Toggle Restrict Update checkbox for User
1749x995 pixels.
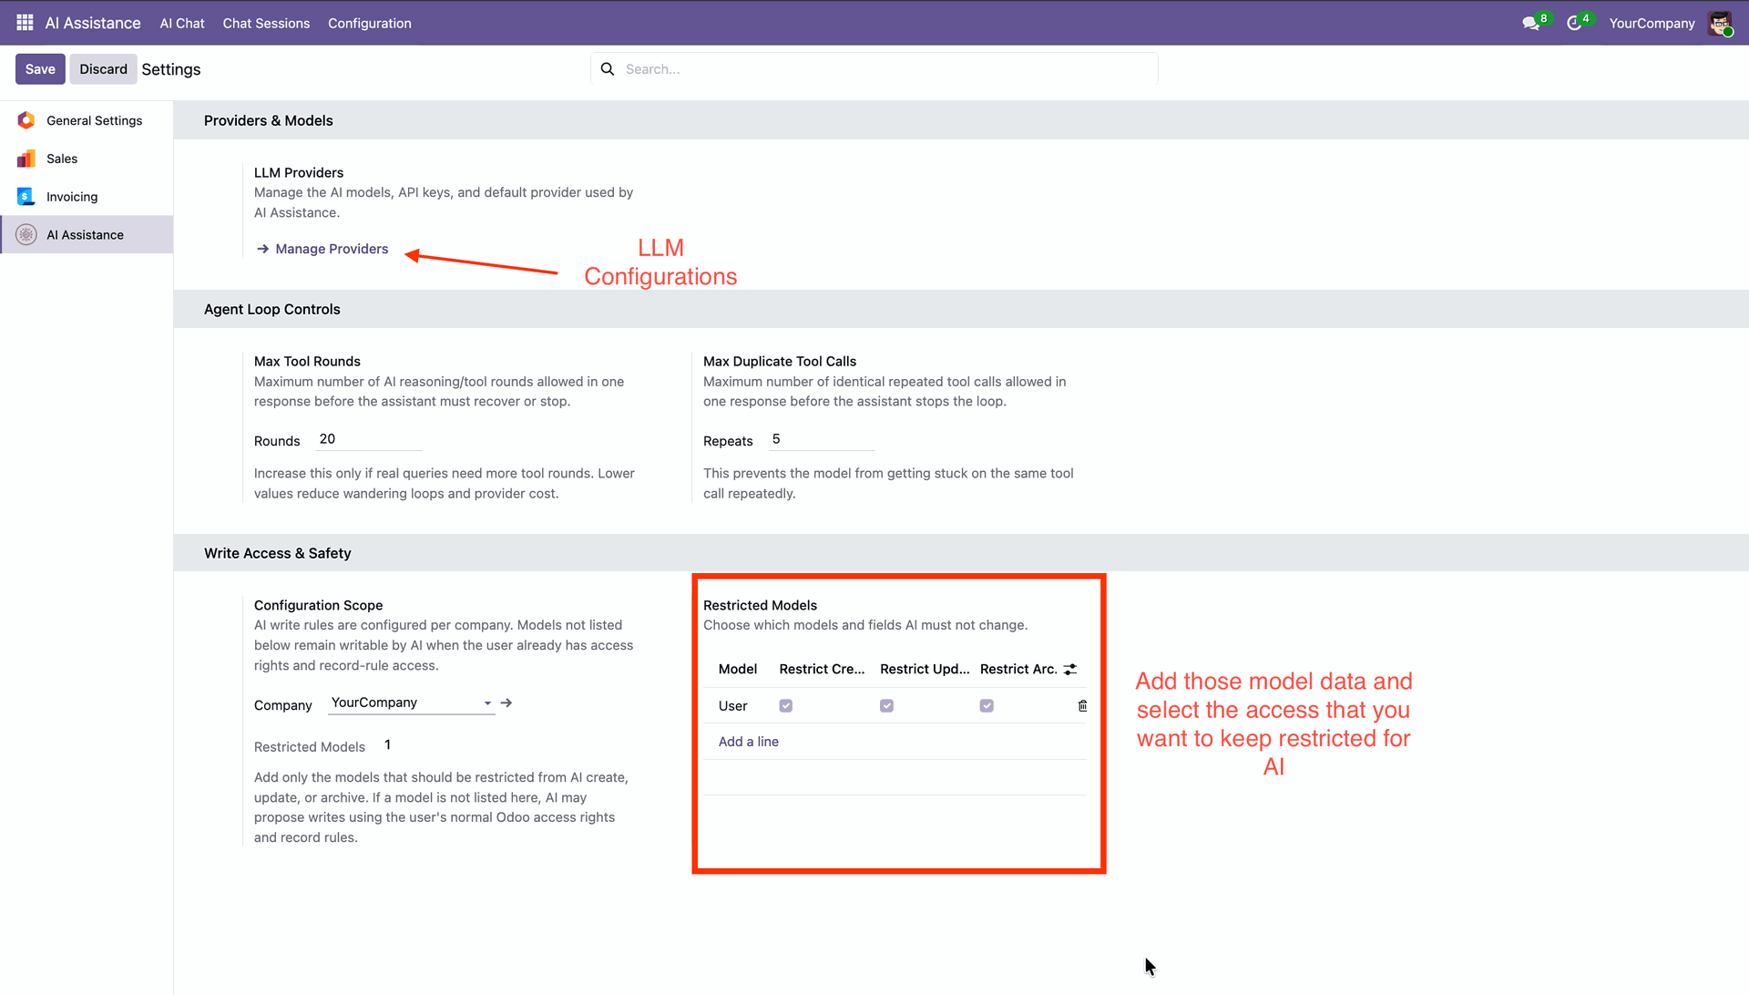(x=886, y=706)
